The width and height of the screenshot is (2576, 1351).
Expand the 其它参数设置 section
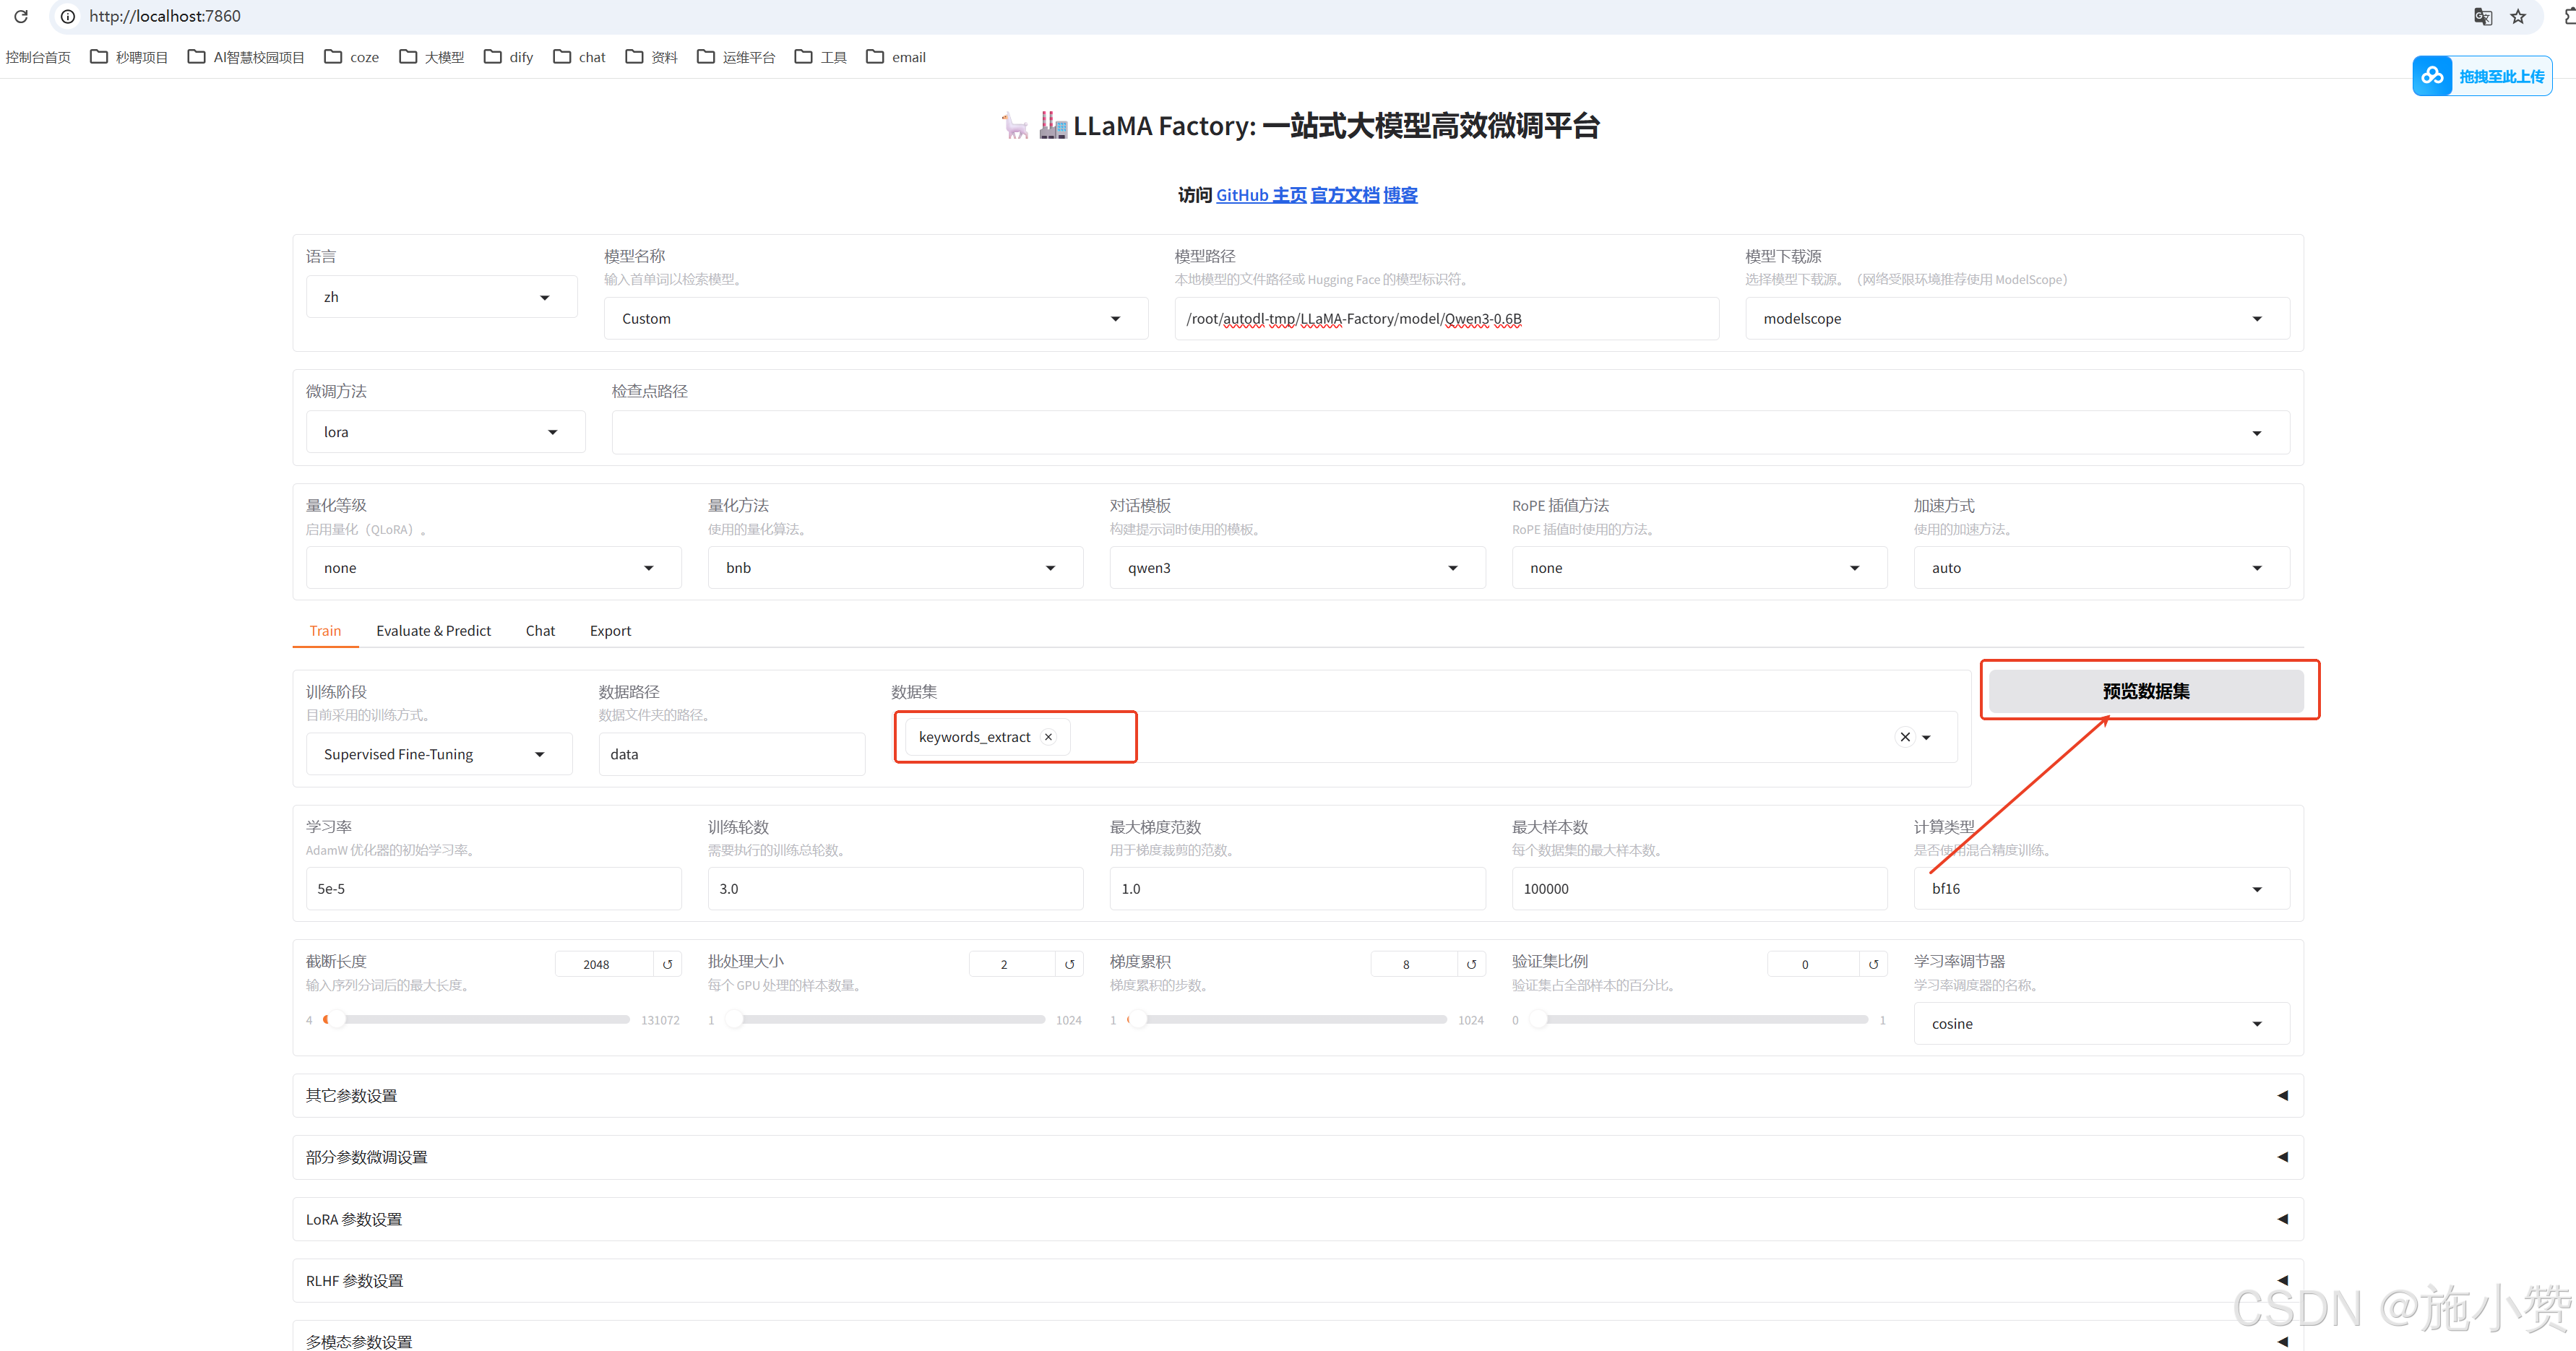[1297, 1096]
